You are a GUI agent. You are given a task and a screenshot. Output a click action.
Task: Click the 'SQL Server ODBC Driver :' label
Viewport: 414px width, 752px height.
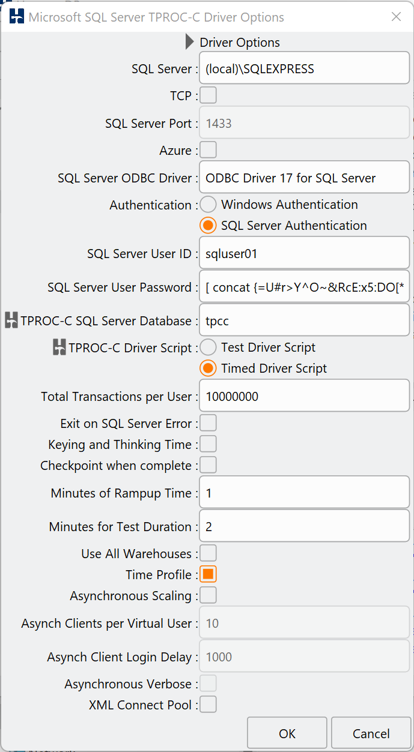[128, 178]
